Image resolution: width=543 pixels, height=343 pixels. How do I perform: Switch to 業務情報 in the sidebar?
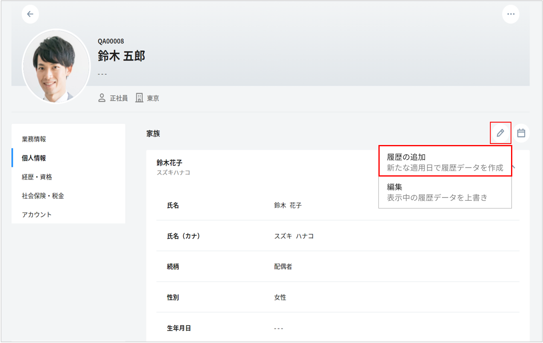[34, 139]
